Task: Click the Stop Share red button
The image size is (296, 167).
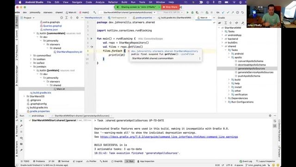Action: click(170, 7)
